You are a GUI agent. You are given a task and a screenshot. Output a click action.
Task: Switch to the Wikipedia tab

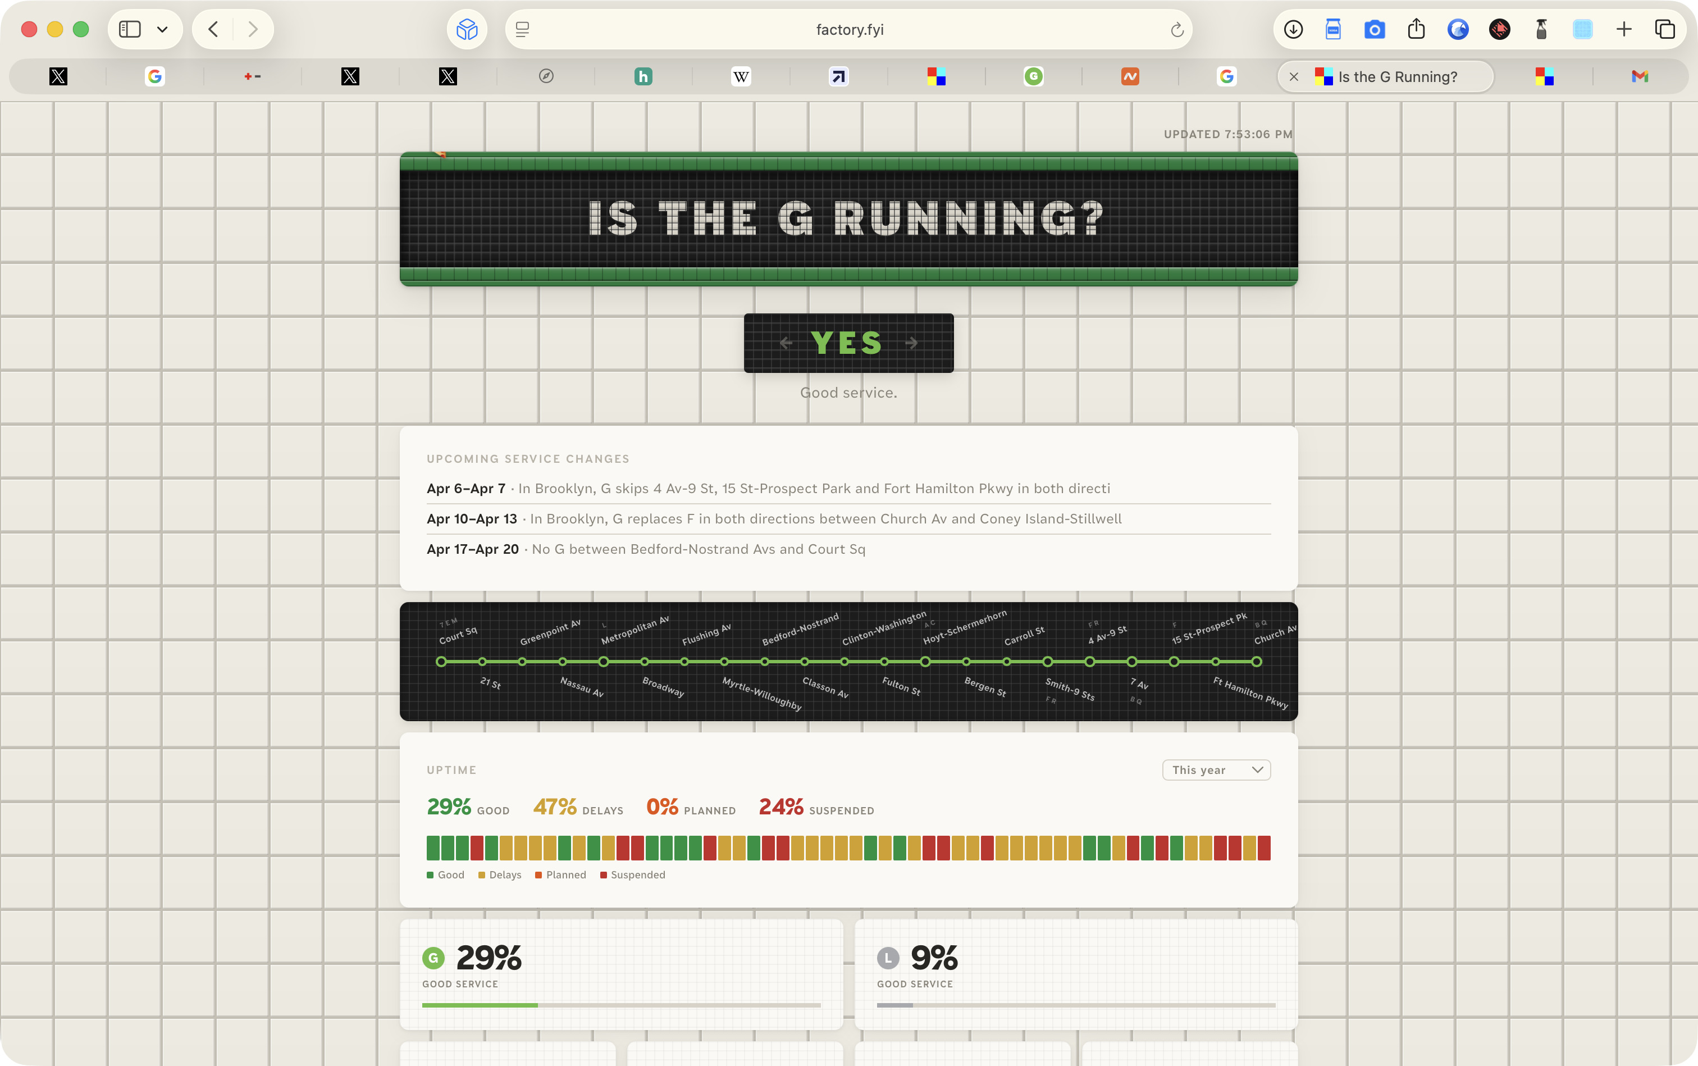click(x=741, y=76)
